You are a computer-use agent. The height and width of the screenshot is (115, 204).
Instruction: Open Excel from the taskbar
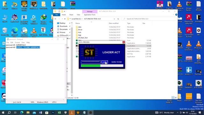(x=59, y=112)
